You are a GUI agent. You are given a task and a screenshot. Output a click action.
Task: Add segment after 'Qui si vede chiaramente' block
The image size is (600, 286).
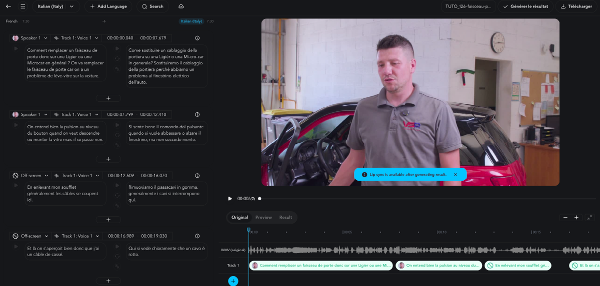pyautogui.click(x=108, y=281)
